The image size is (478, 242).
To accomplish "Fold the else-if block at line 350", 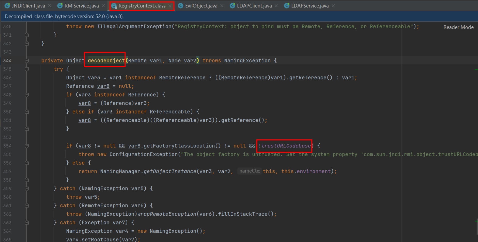I will tap(27, 112).
